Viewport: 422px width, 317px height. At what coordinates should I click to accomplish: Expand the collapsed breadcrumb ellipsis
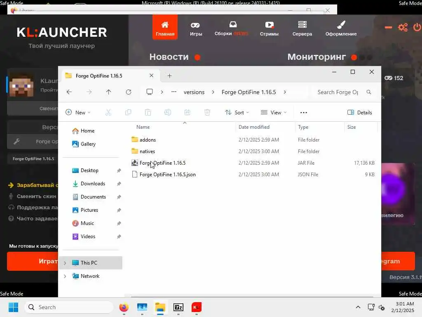click(x=174, y=92)
